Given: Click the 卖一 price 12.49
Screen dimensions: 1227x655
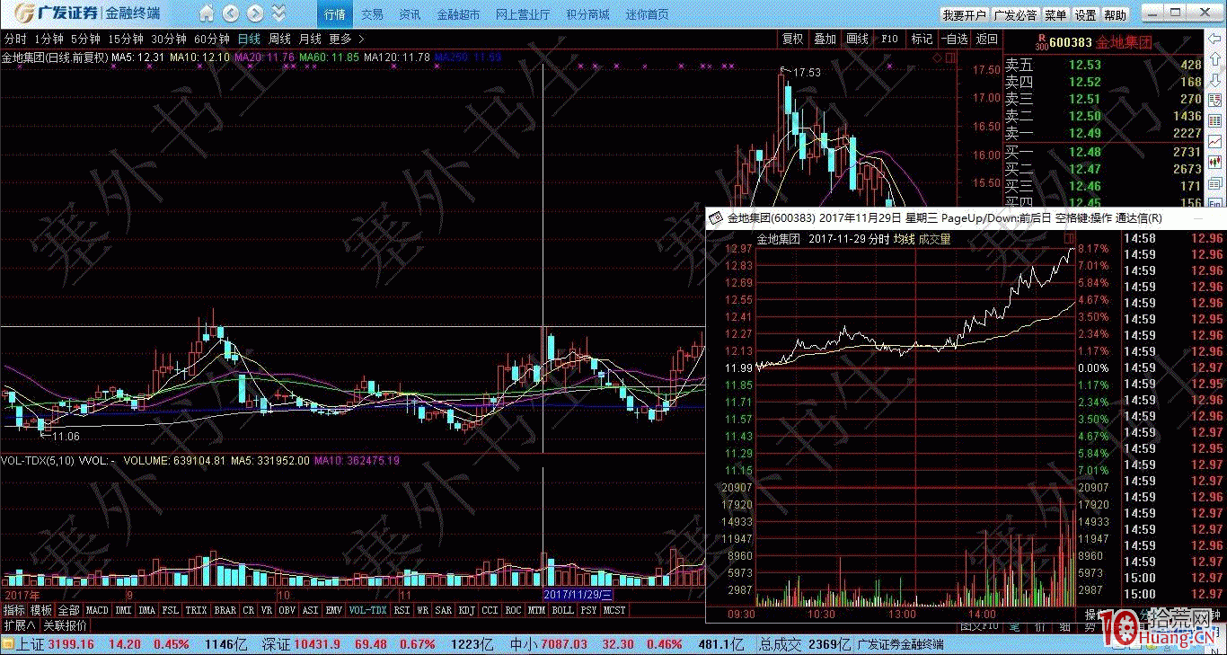Looking at the screenshot, I should [x=1084, y=133].
